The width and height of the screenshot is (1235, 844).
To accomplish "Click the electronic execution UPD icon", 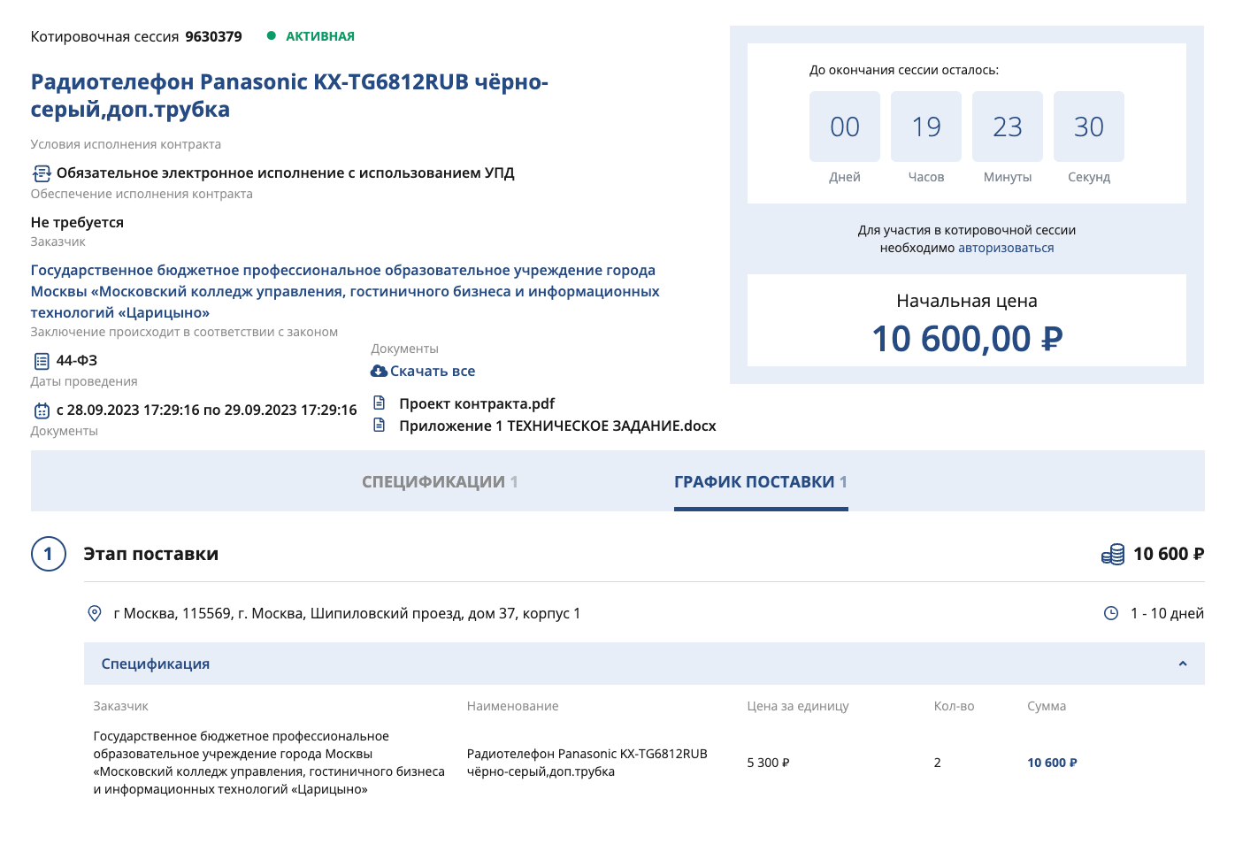I will tap(42, 173).
